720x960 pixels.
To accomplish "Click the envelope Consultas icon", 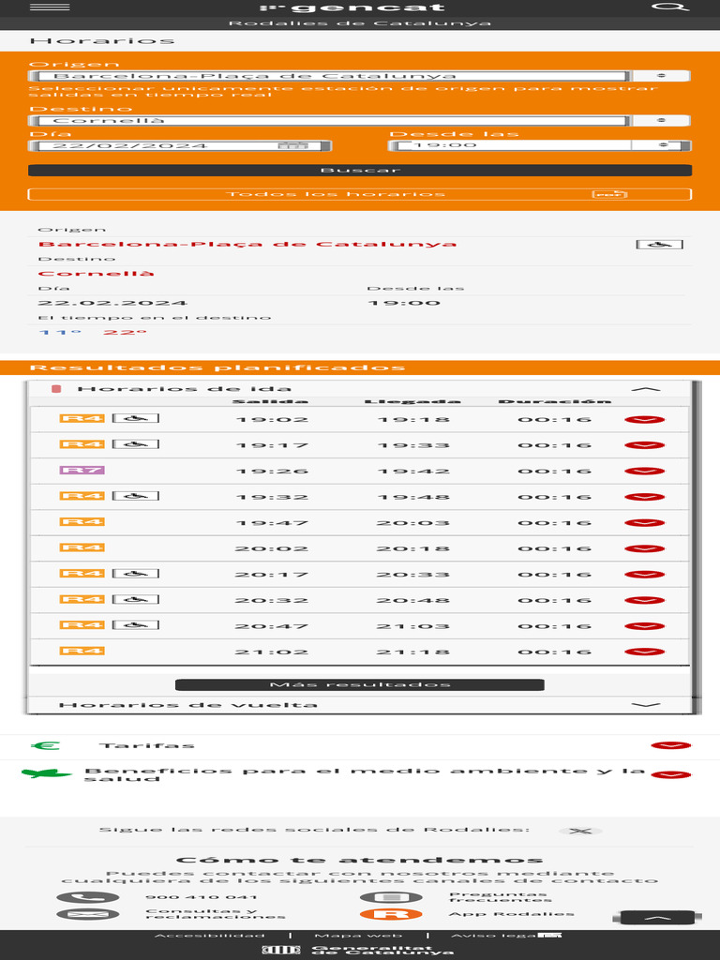I will [88, 915].
